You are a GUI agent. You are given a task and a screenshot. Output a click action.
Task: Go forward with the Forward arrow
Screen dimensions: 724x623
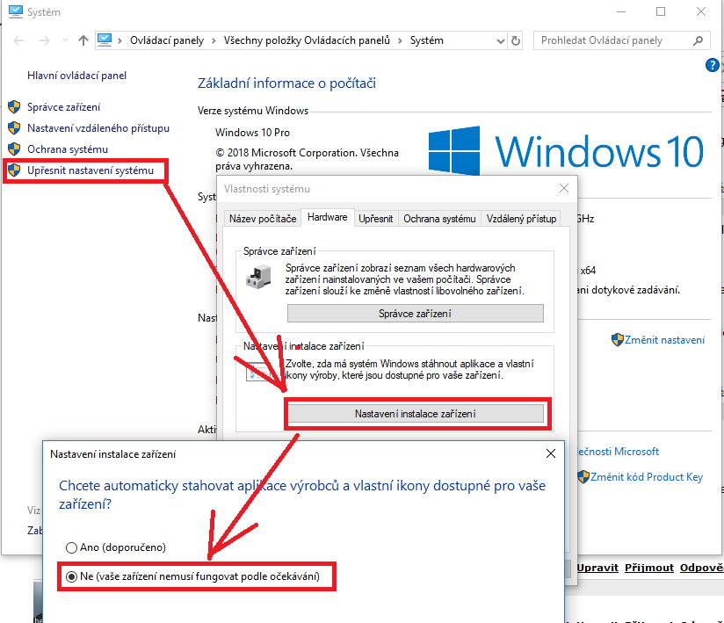[x=45, y=40]
